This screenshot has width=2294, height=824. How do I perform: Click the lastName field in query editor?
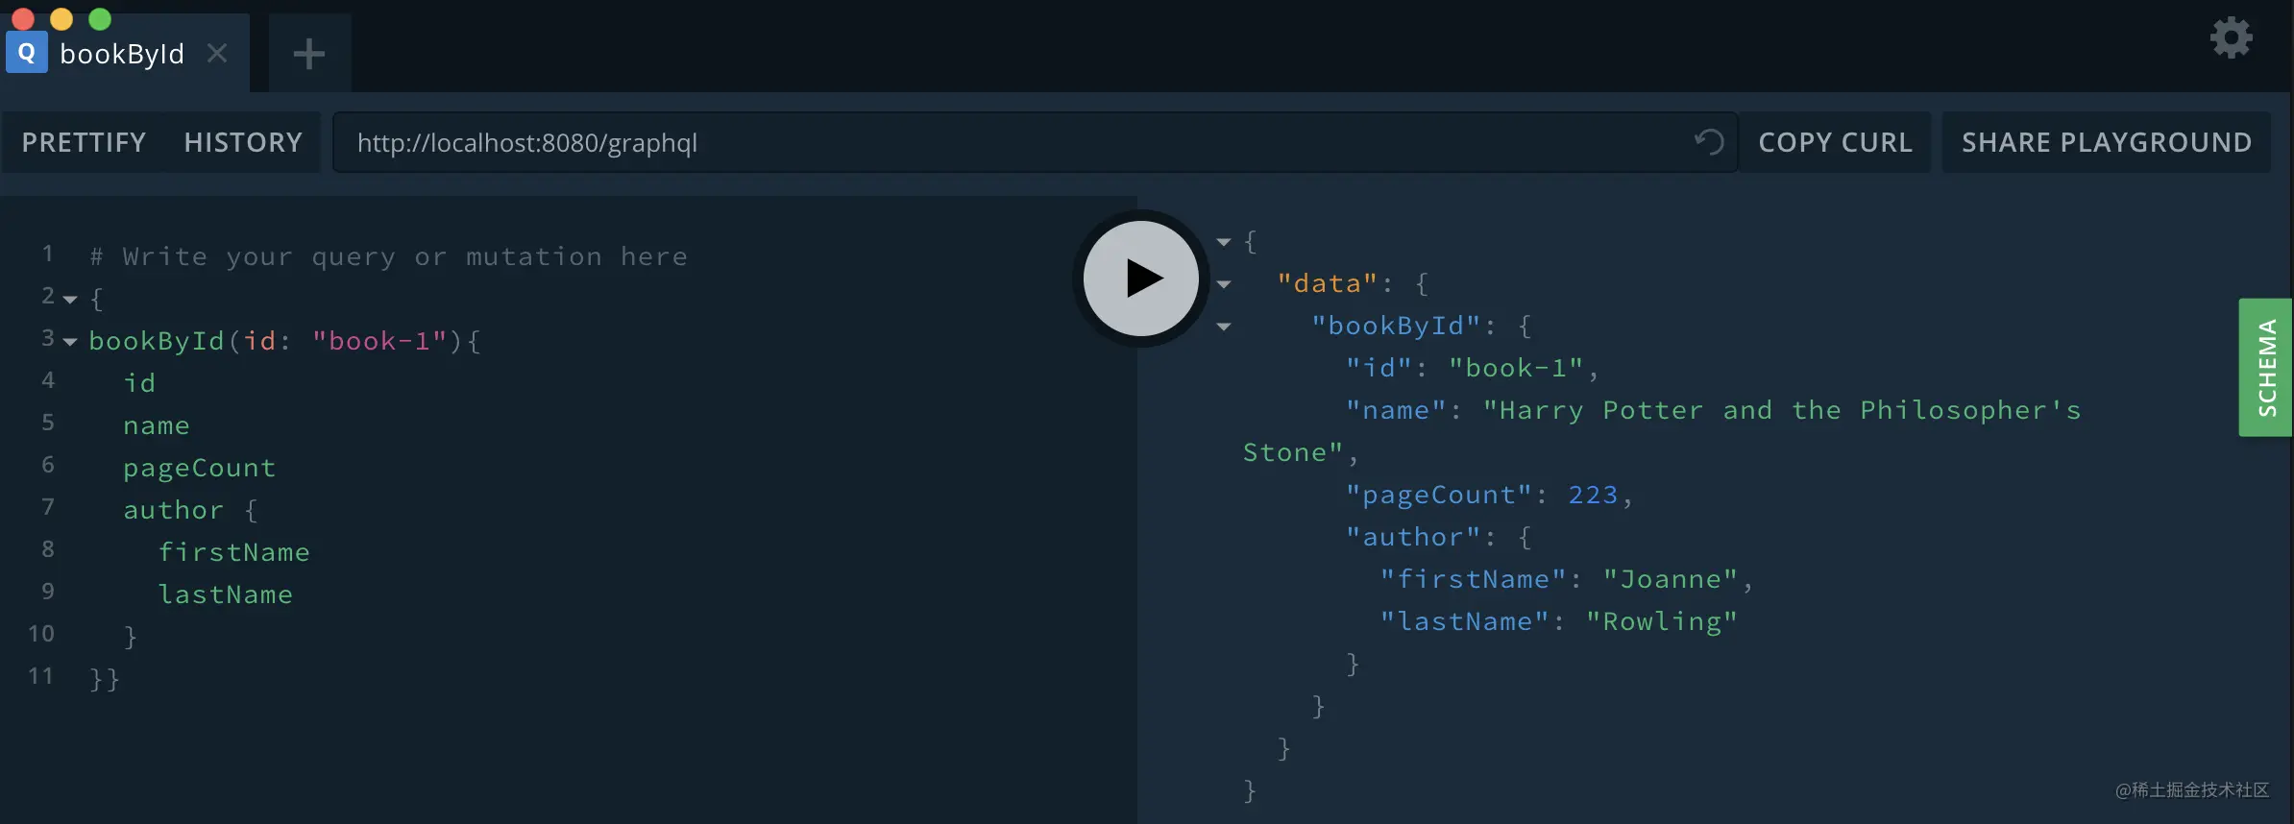pyautogui.click(x=225, y=594)
